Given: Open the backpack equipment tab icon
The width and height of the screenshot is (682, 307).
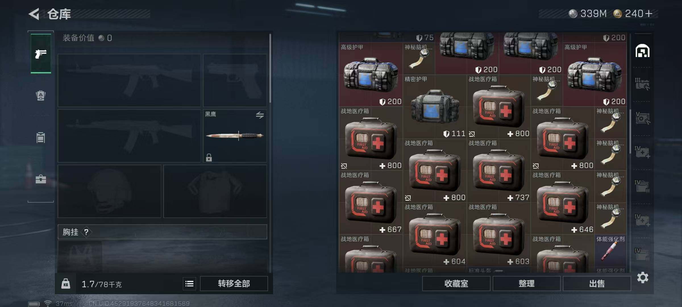Looking at the screenshot, I should pos(41,95).
